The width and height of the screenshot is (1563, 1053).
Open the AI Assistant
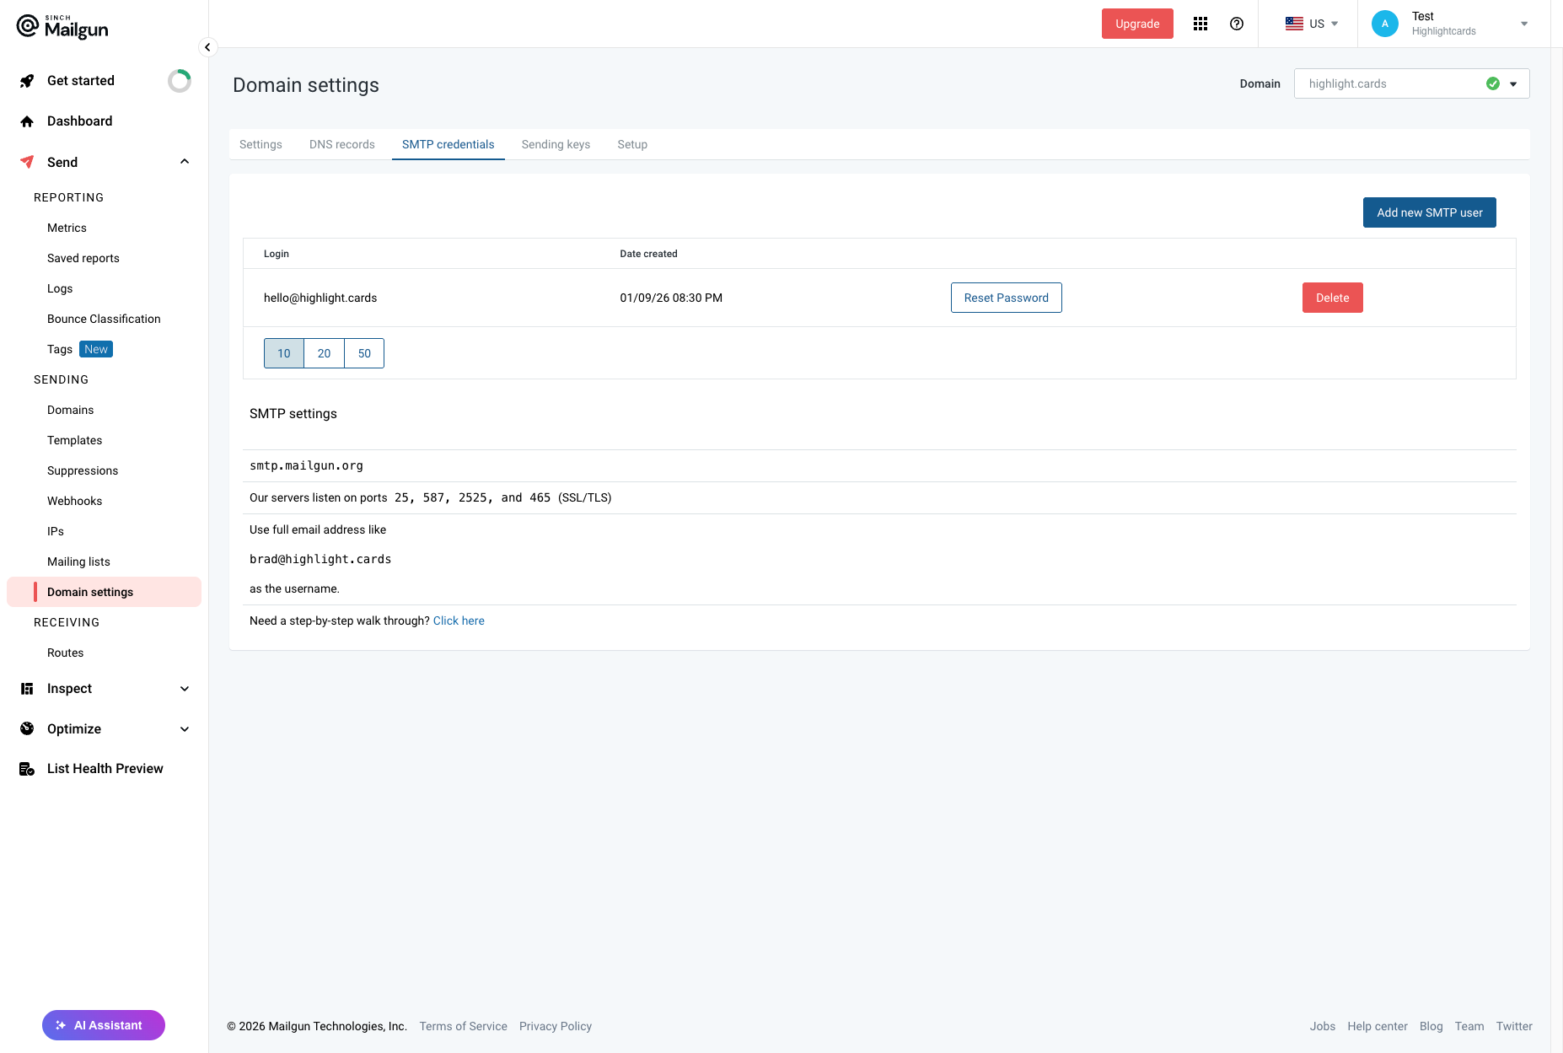point(104,1025)
